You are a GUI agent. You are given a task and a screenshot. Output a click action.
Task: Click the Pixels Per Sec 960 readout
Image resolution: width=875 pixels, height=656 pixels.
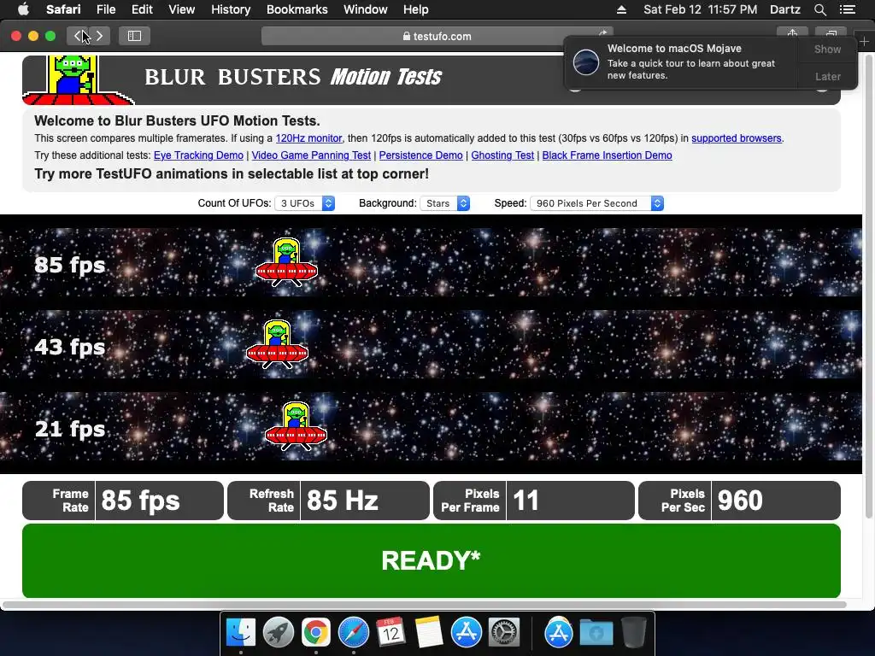click(739, 501)
